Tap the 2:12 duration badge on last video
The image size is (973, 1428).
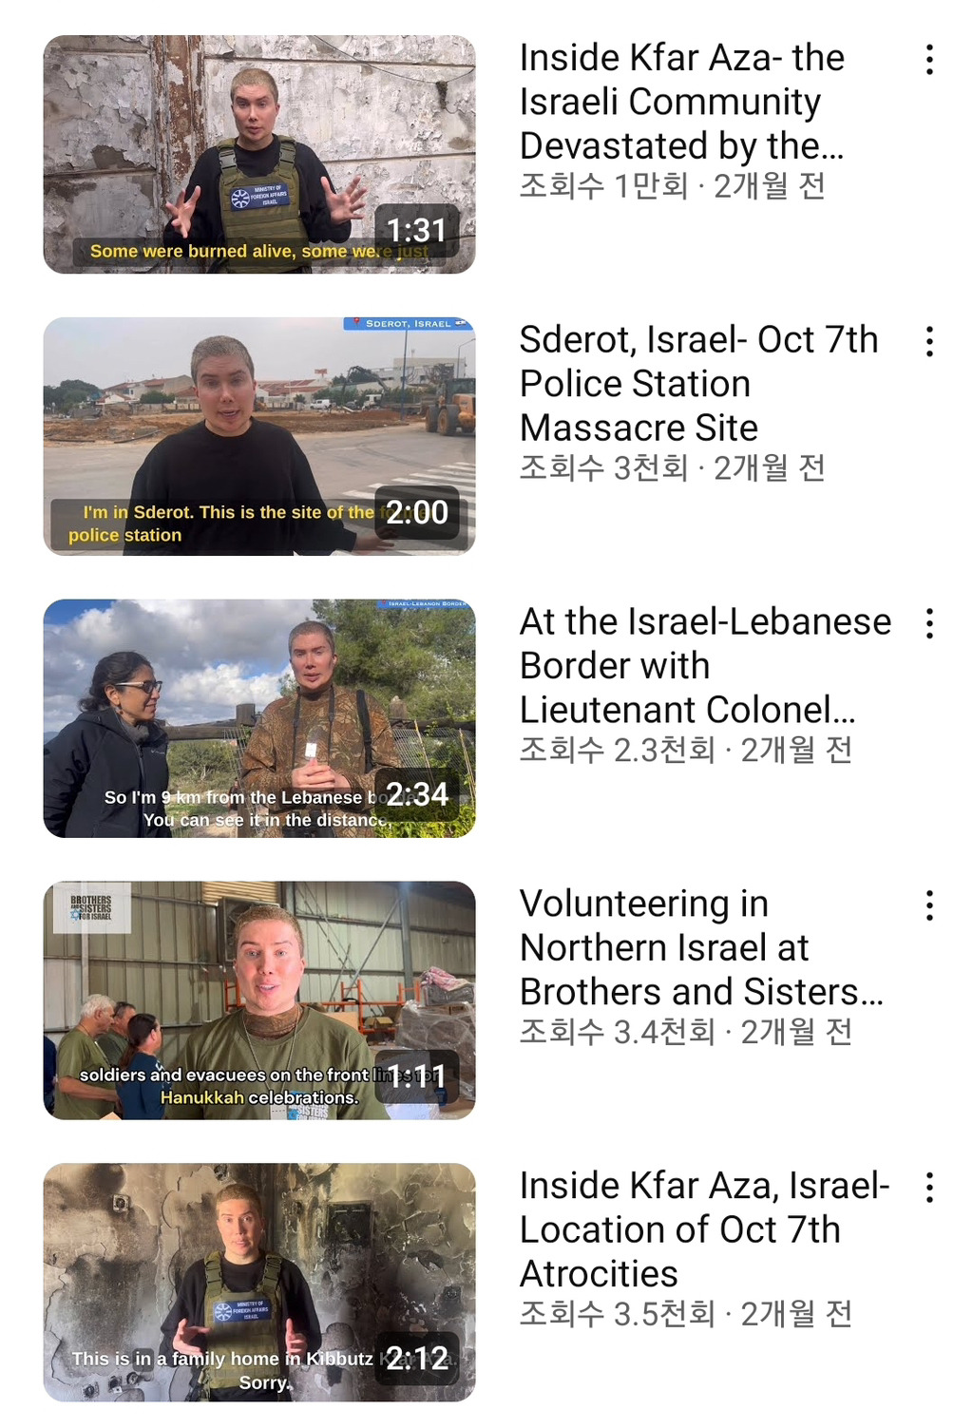tap(417, 1359)
